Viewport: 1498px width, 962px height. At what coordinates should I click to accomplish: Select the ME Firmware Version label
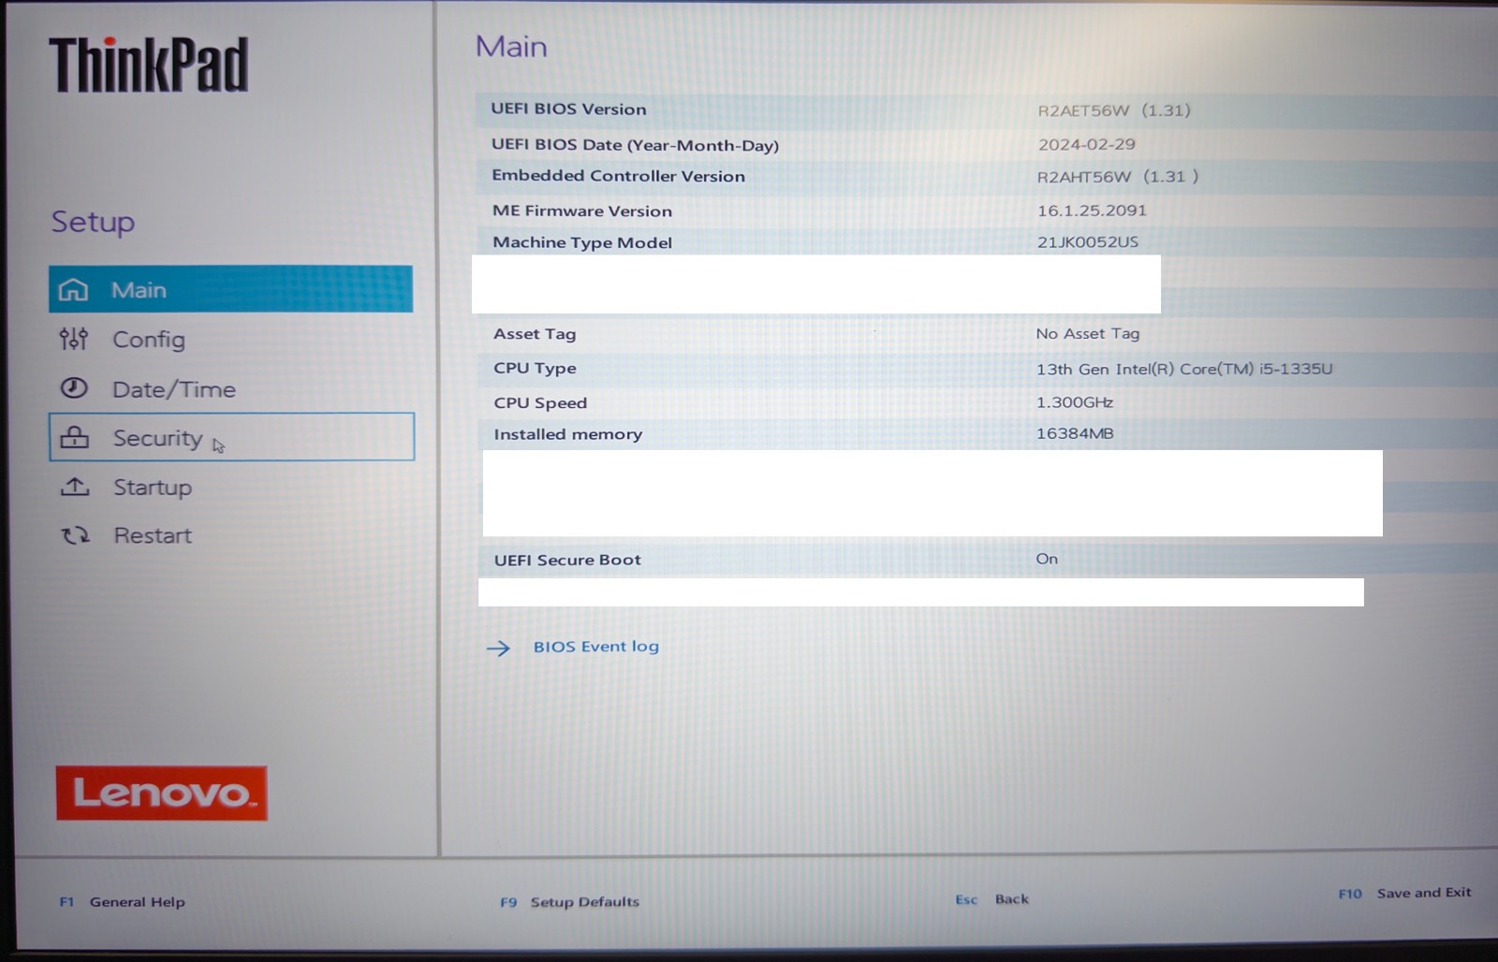582,211
